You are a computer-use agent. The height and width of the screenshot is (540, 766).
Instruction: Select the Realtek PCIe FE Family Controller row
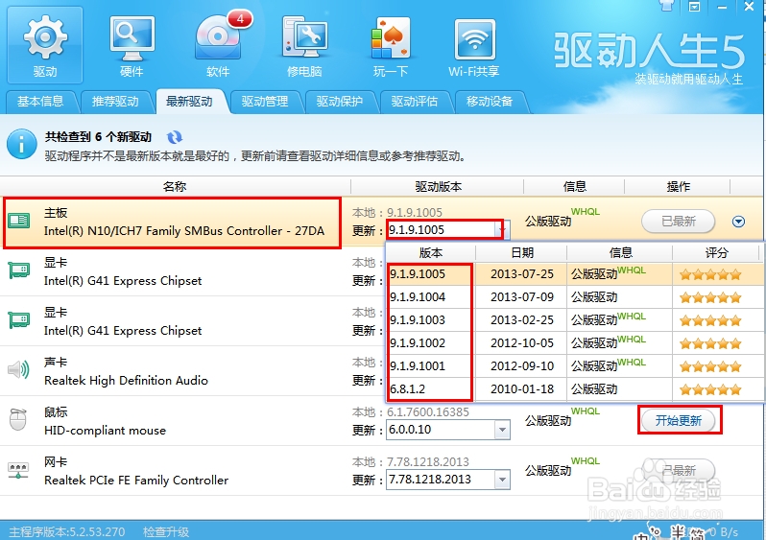click(383, 471)
